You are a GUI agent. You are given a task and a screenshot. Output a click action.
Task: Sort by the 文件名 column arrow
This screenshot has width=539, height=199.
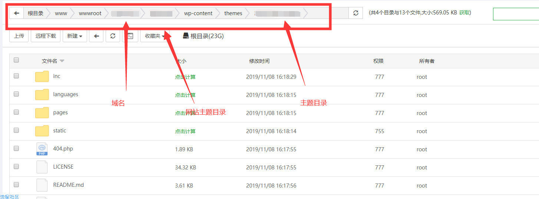tap(62, 61)
